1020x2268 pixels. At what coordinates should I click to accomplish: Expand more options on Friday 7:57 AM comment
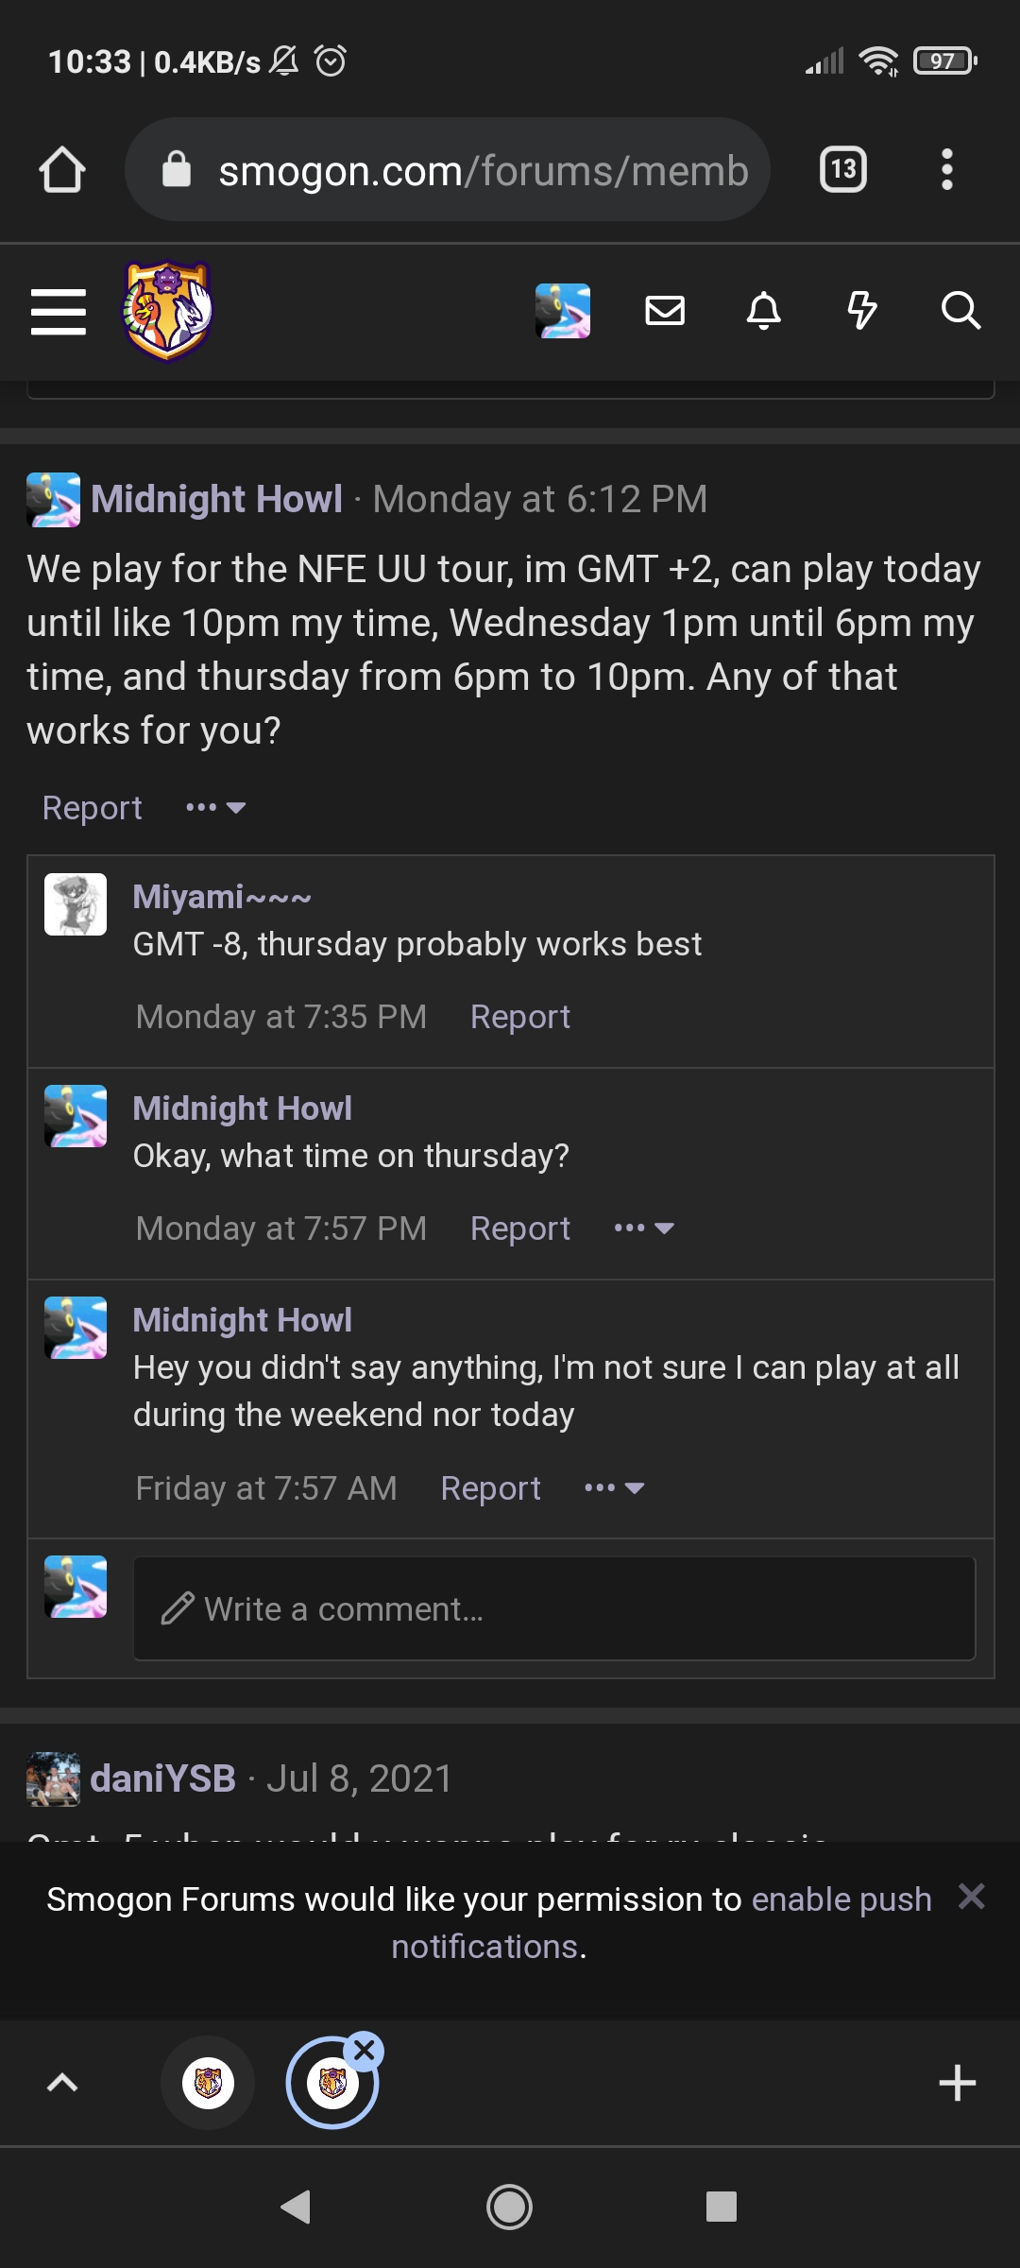pyautogui.click(x=615, y=1487)
